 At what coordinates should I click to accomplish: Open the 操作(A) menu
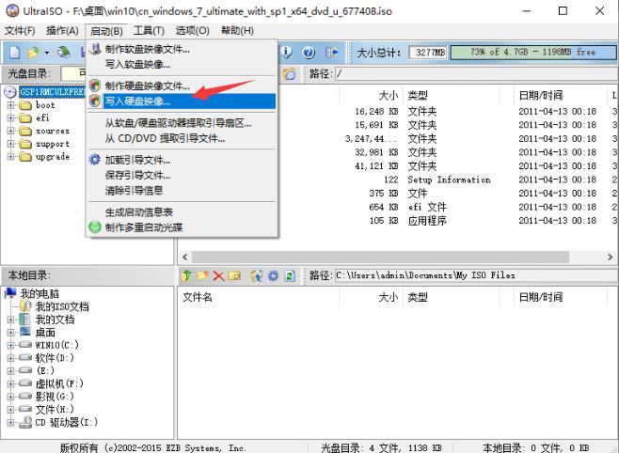point(62,31)
